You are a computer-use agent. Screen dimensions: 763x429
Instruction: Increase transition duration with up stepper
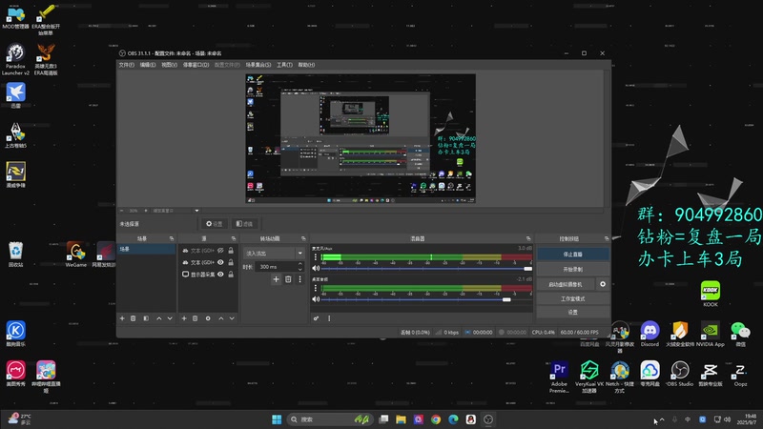300,264
